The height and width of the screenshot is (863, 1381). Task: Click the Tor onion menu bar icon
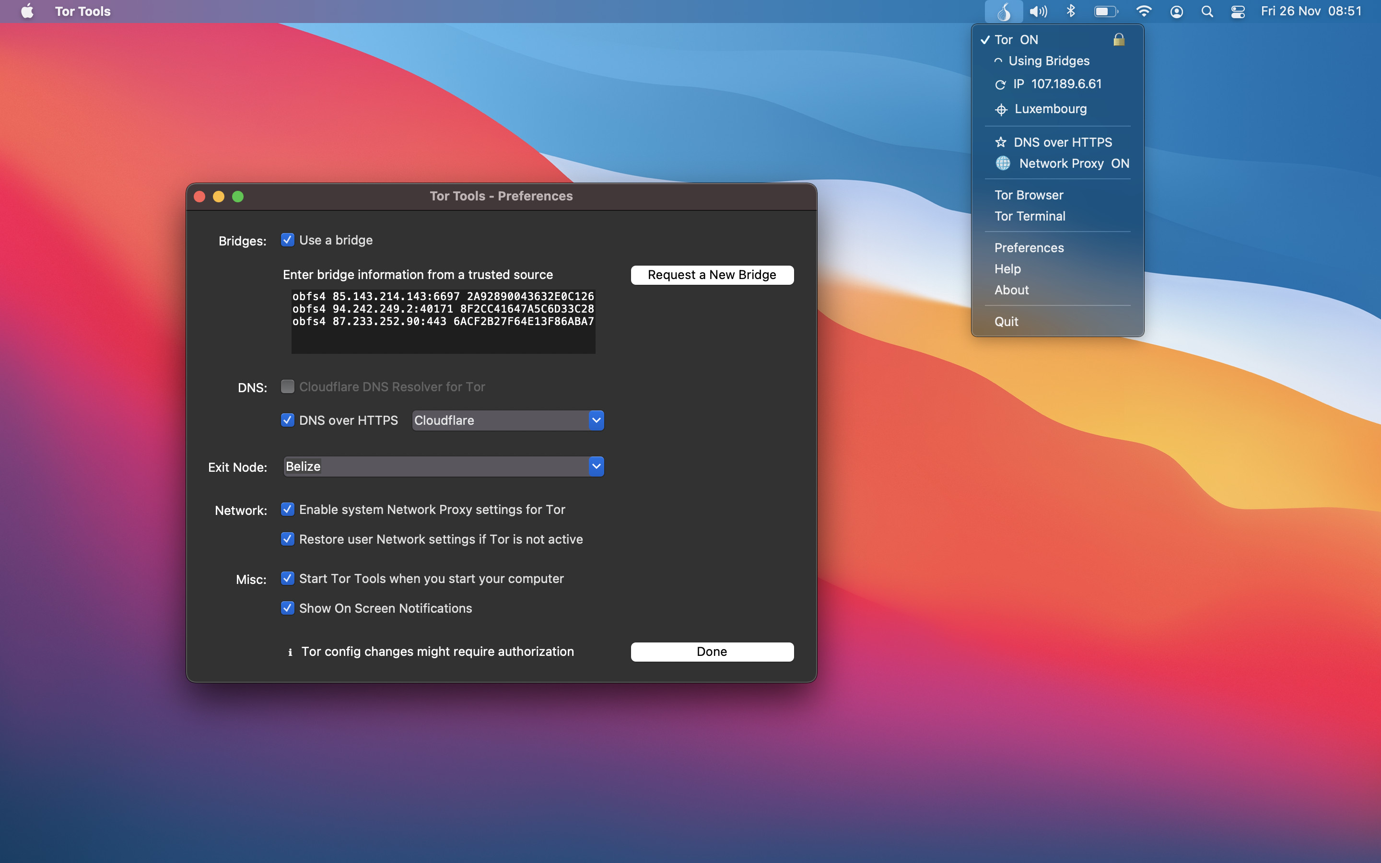(1004, 12)
